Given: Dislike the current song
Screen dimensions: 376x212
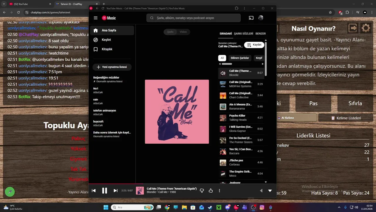Looking at the screenshot, I should click(x=202, y=191).
